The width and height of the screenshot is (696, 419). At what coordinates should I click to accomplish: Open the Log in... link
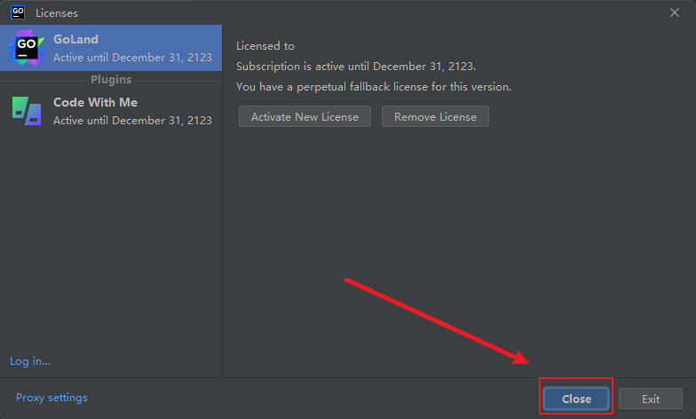[x=30, y=361]
